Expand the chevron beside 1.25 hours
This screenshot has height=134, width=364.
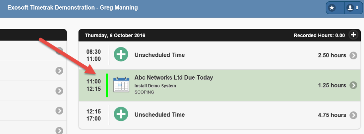click(353, 85)
